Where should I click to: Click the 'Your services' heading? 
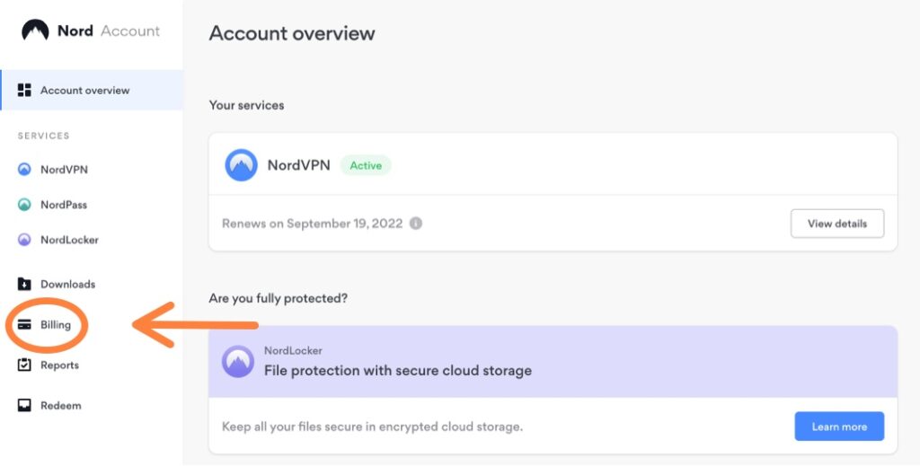click(246, 106)
